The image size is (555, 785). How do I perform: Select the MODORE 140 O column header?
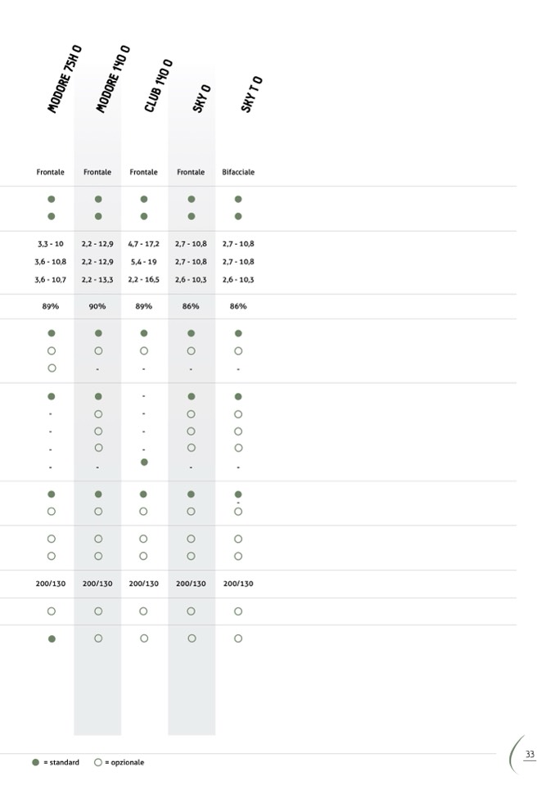tap(113, 80)
